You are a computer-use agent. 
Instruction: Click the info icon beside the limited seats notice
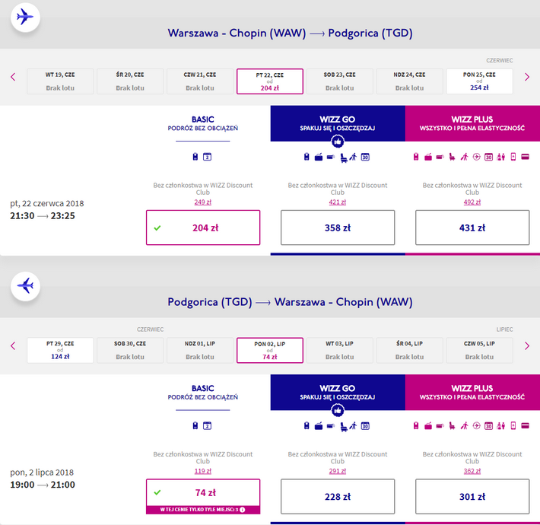(x=243, y=510)
